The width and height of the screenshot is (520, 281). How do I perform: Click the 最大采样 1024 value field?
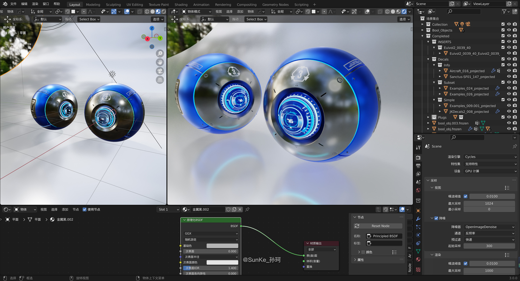489,204
